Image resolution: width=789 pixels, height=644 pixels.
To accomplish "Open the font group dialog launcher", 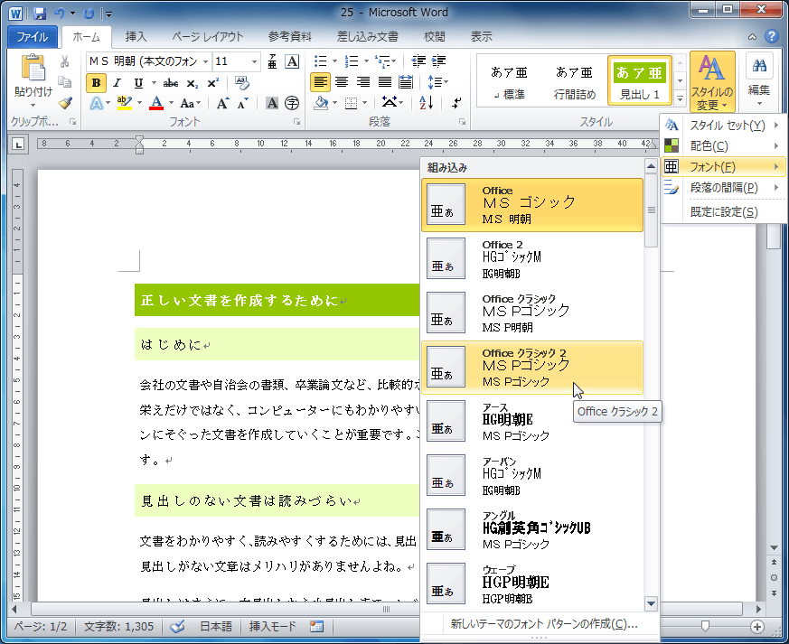I will tap(296, 122).
